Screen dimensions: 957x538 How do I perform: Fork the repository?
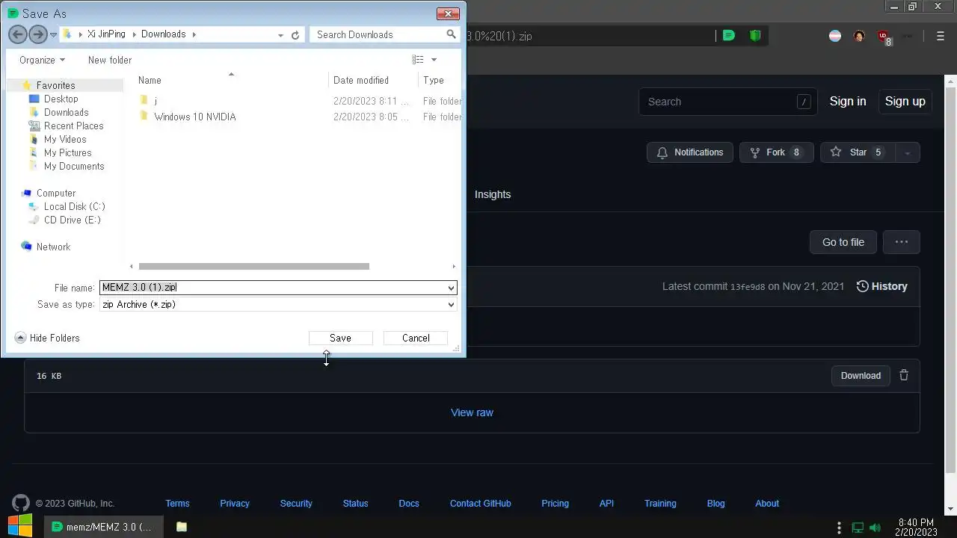(776, 152)
